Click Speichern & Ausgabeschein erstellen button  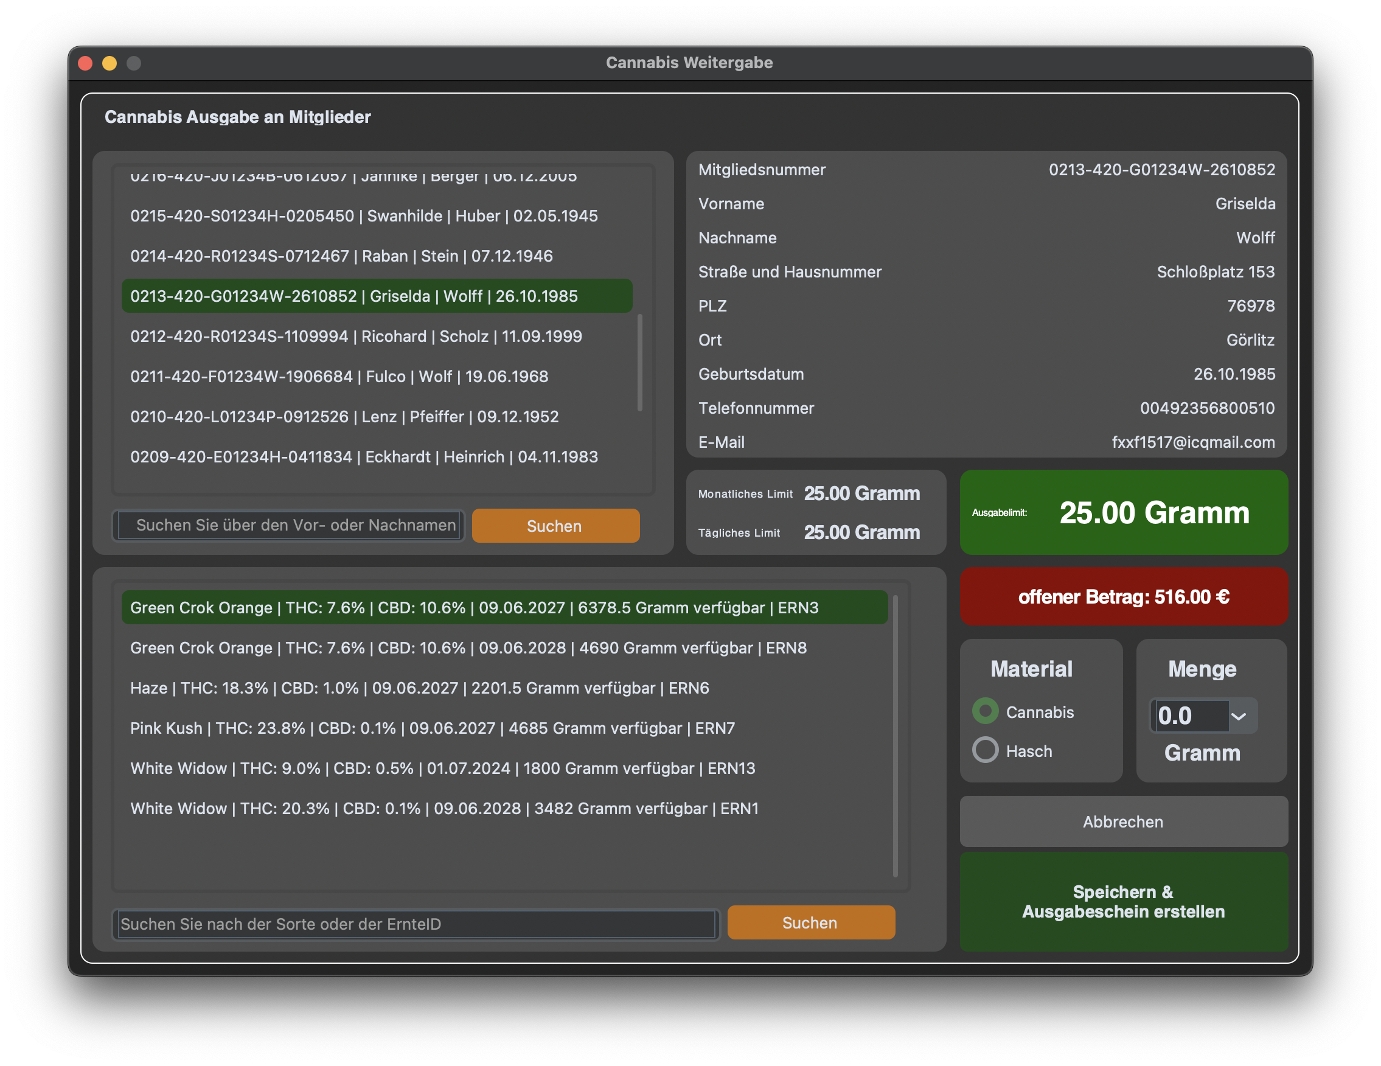point(1123,902)
